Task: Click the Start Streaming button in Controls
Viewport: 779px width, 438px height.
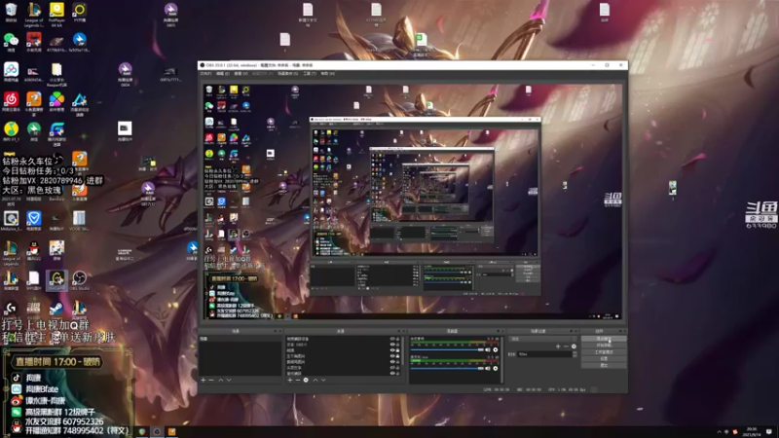Action: tap(604, 339)
